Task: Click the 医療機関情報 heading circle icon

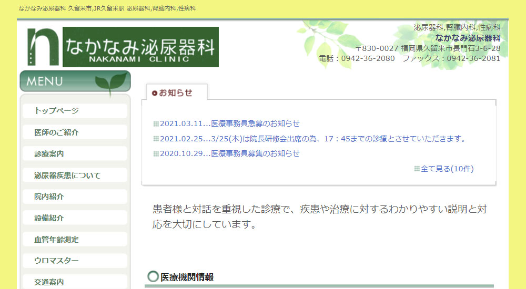Action: 153,276
